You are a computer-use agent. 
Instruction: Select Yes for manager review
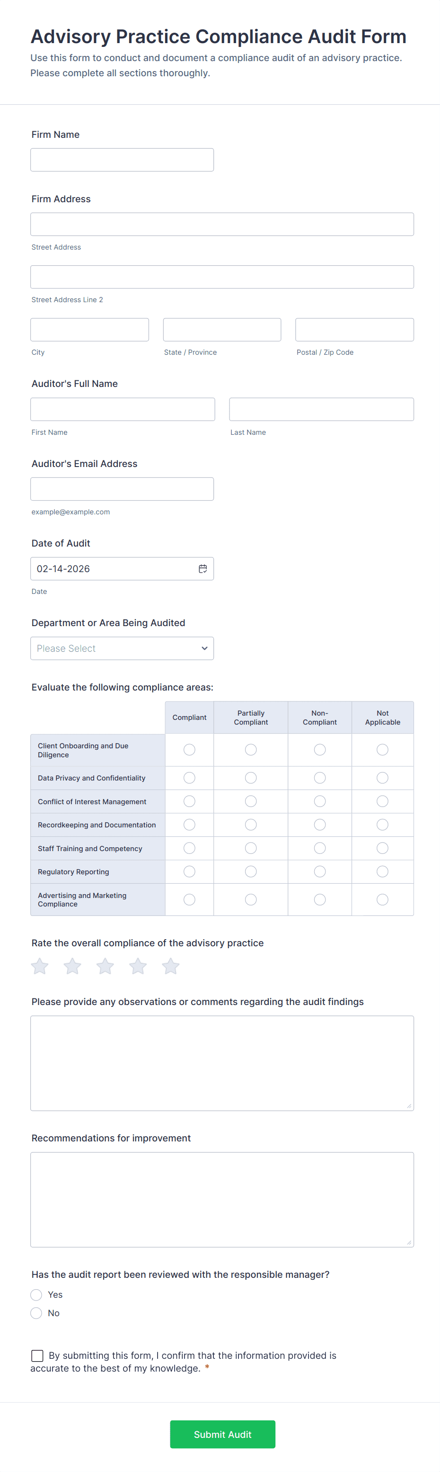pos(36,1294)
